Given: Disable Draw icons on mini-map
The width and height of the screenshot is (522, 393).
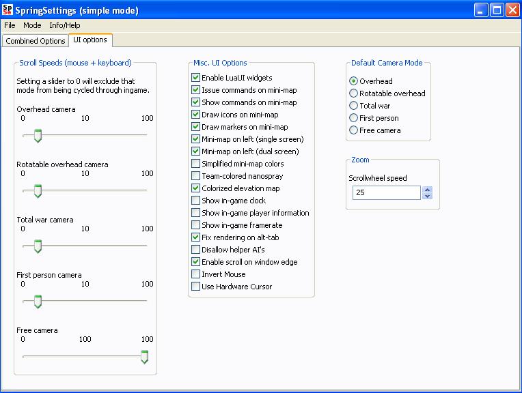Looking at the screenshot, I should point(195,115).
